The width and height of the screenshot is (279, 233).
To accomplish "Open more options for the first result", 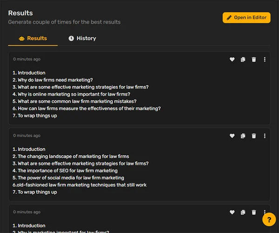I will (x=265, y=59).
